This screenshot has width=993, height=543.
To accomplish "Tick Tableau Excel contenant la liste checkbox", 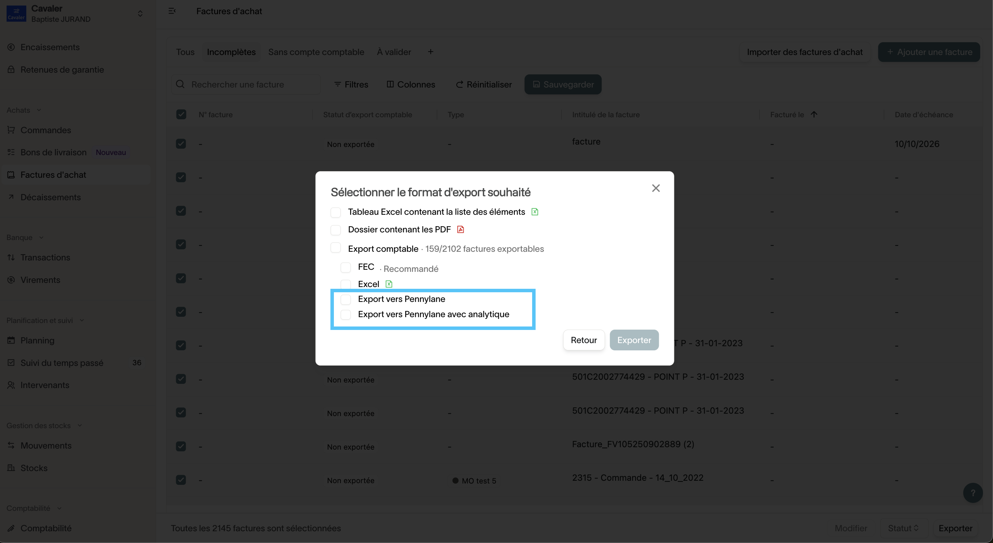I will [336, 212].
